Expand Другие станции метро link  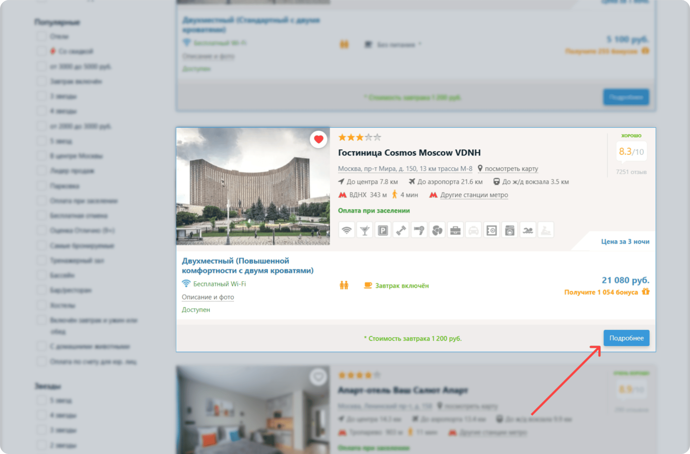(474, 195)
